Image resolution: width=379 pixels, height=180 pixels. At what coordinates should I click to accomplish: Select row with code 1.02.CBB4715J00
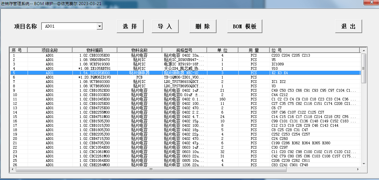[185, 139]
